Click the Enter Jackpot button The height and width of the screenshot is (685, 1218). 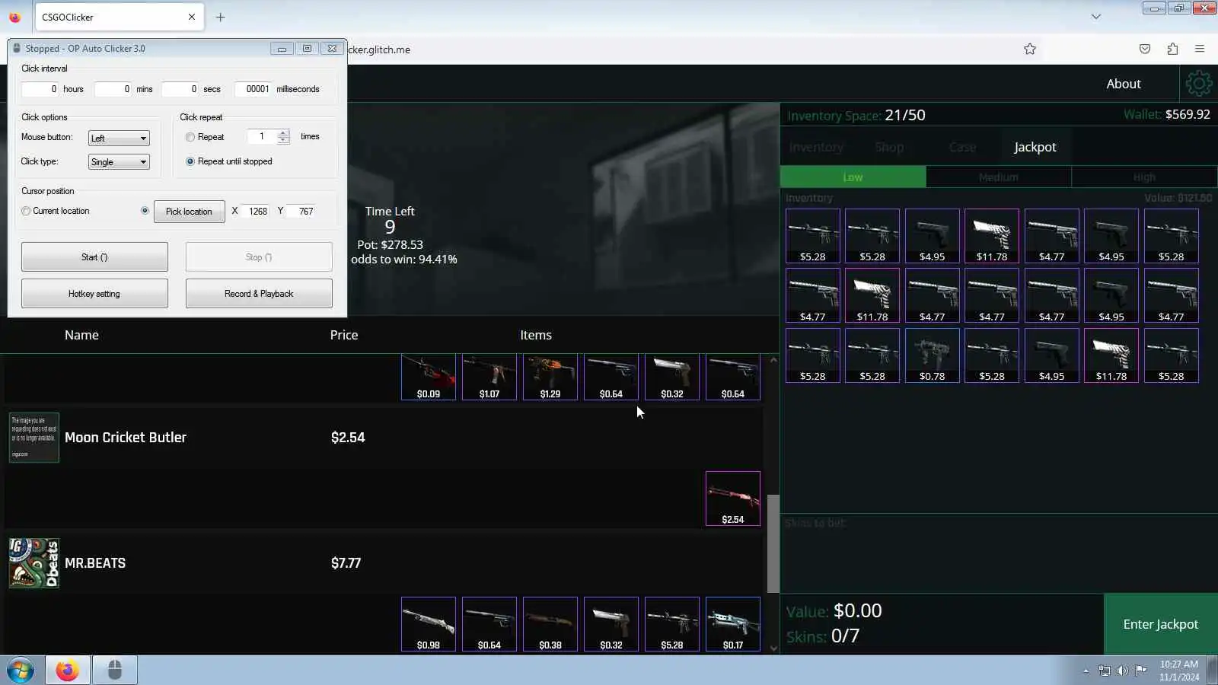click(x=1161, y=624)
